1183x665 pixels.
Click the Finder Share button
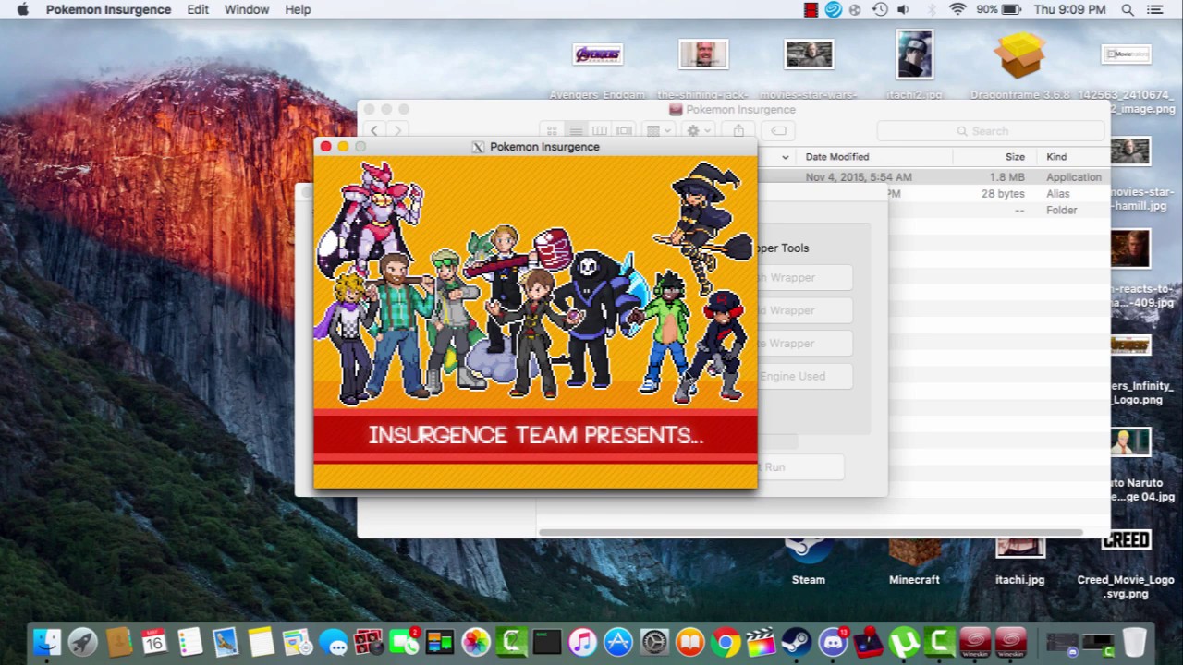(738, 131)
